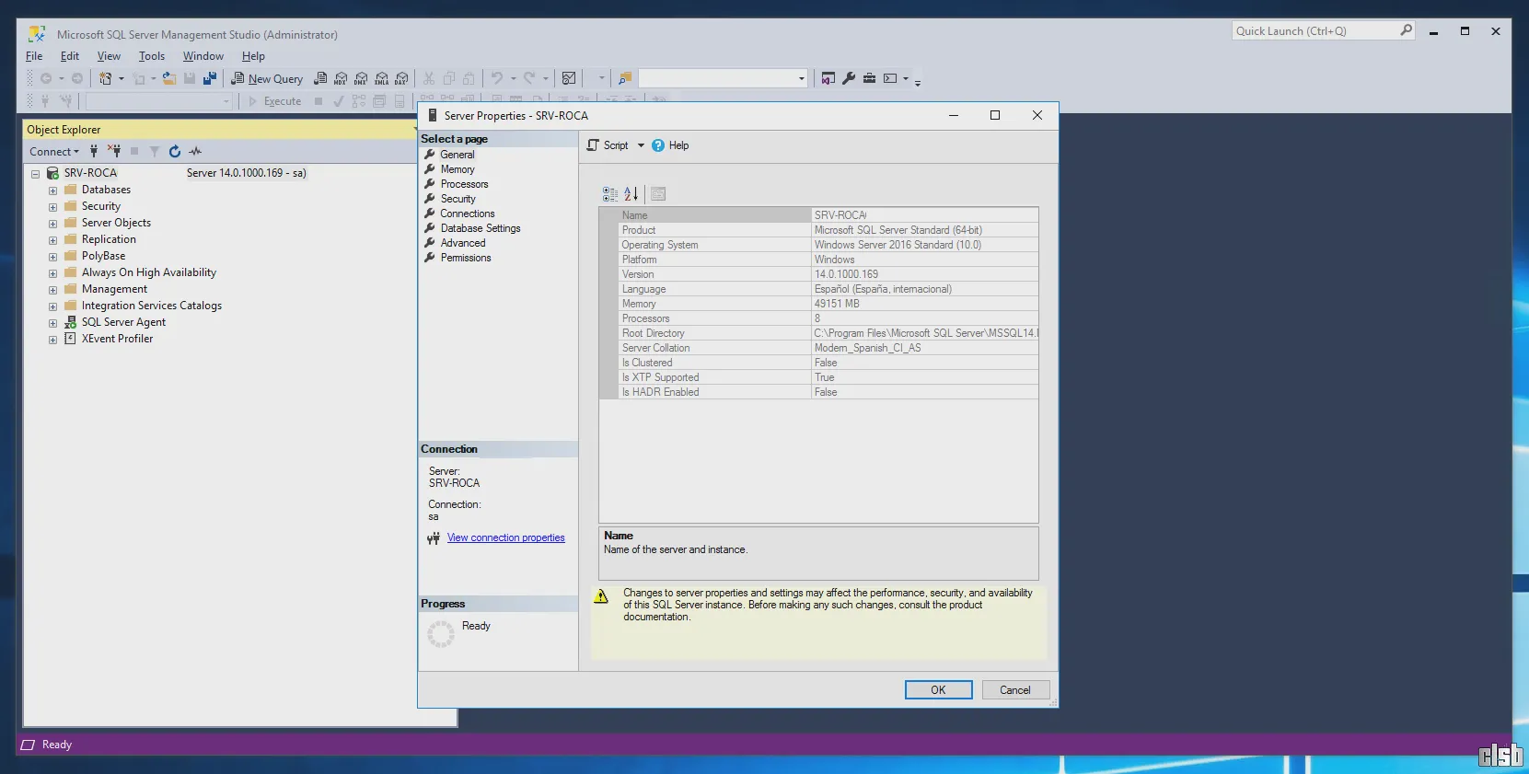Open the File menu
Screen dimensions: 1529x774
click(x=34, y=56)
